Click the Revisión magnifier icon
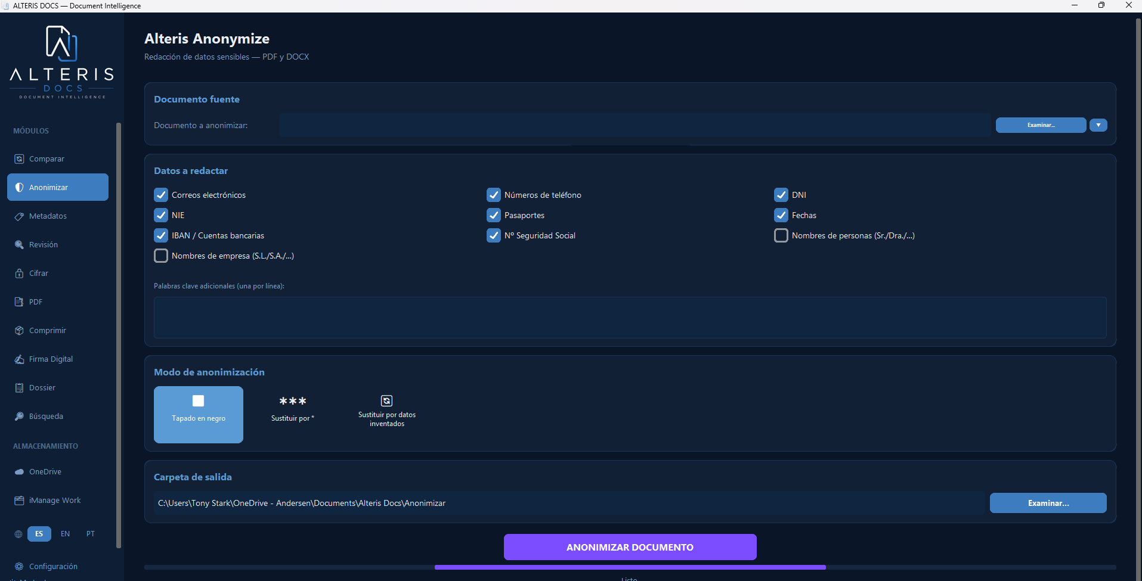The image size is (1142, 581). (x=19, y=245)
